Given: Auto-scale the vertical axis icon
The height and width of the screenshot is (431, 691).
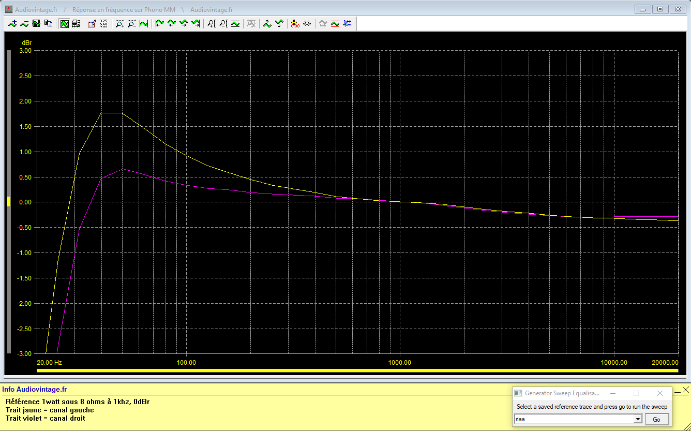Looking at the screenshot, I should (x=235, y=23).
